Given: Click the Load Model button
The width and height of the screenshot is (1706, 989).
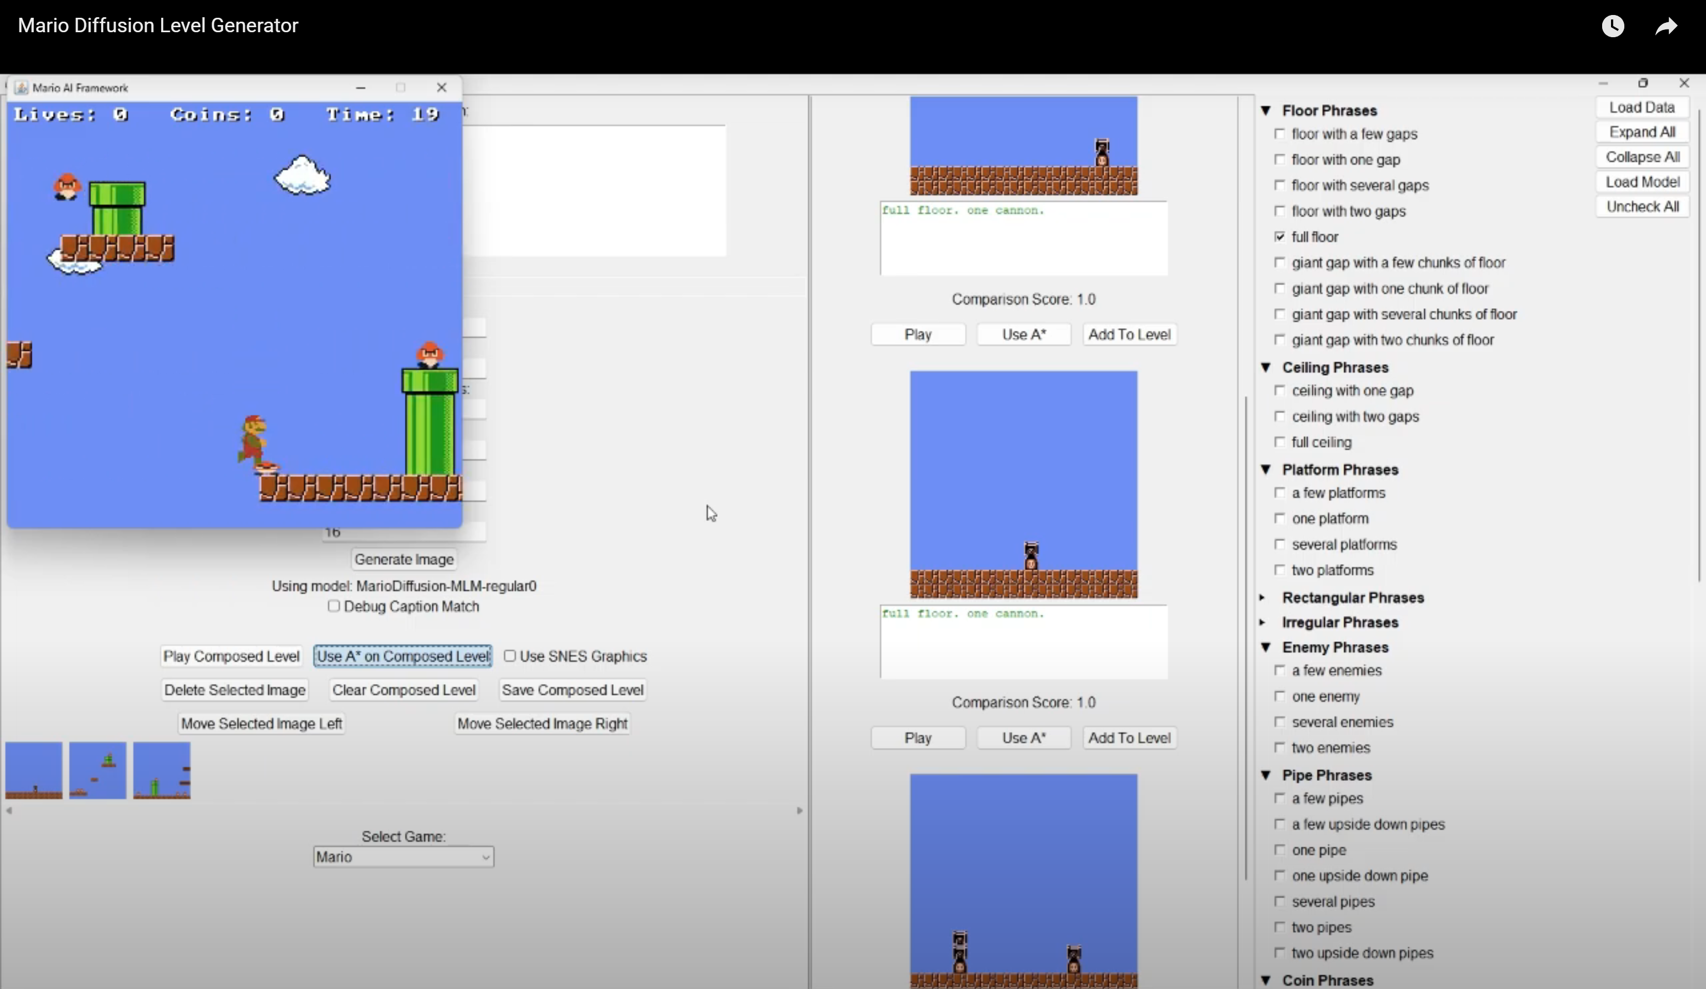Looking at the screenshot, I should [1642, 182].
